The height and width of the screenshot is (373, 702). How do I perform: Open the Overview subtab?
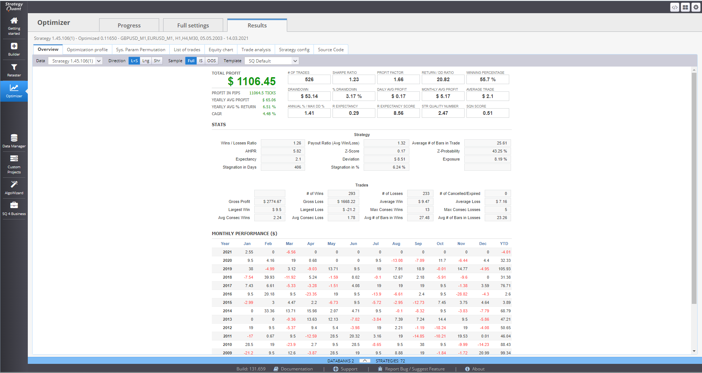[48, 49]
